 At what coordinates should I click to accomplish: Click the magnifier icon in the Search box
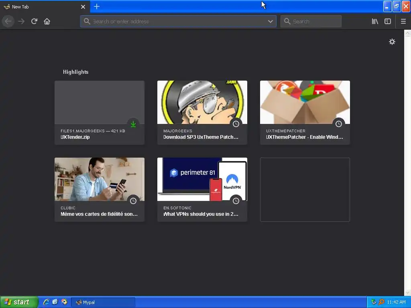[x=287, y=21]
